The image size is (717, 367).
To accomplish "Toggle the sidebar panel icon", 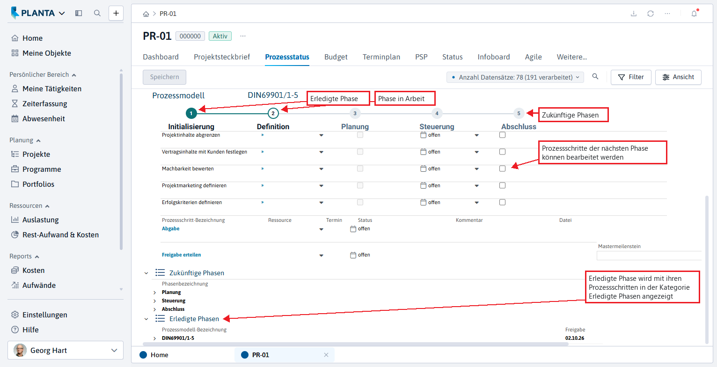I will coord(79,13).
